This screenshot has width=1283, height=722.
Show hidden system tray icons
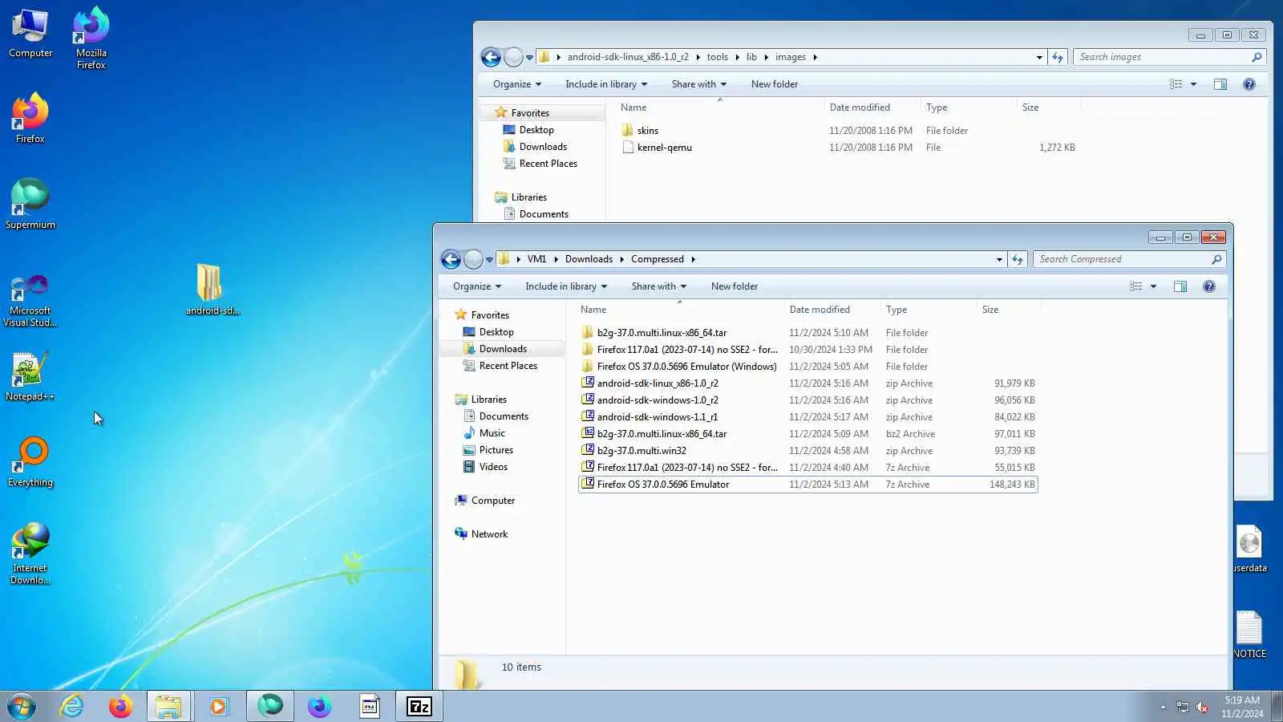pos(1163,707)
